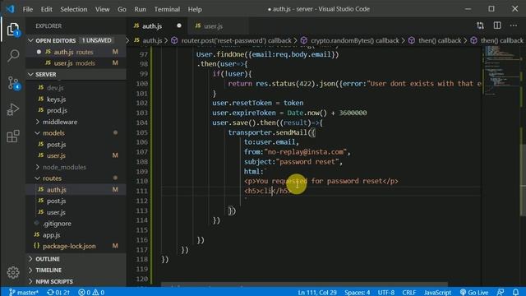The image size is (526, 296).
Task: Open the View menu
Action: (x=102, y=9)
